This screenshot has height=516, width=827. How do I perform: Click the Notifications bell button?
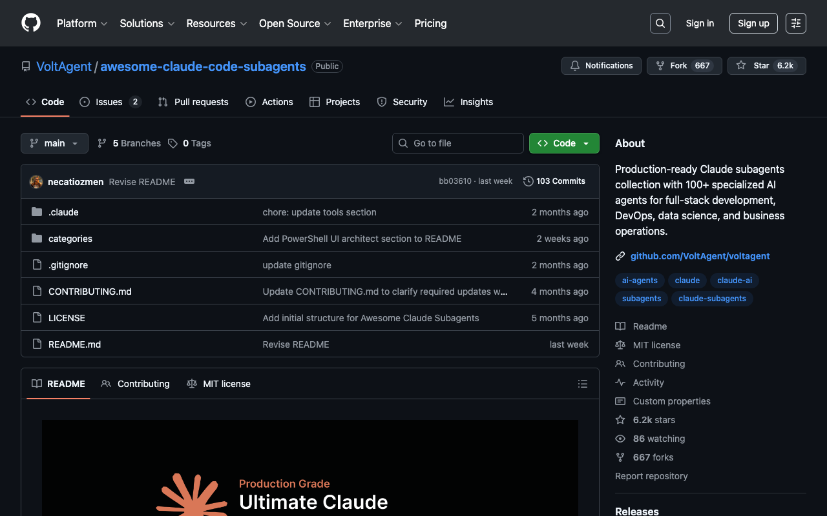(601, 66)
